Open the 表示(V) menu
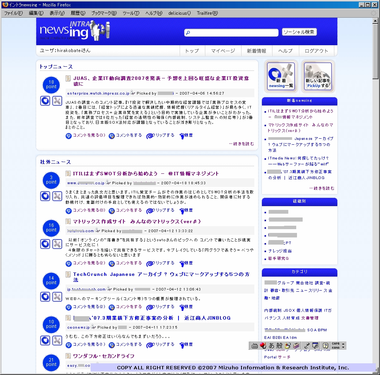The image size is (380, 375). (57, 13)
